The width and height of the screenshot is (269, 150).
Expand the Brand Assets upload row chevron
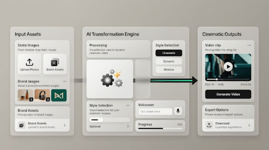tap(65, 125)
